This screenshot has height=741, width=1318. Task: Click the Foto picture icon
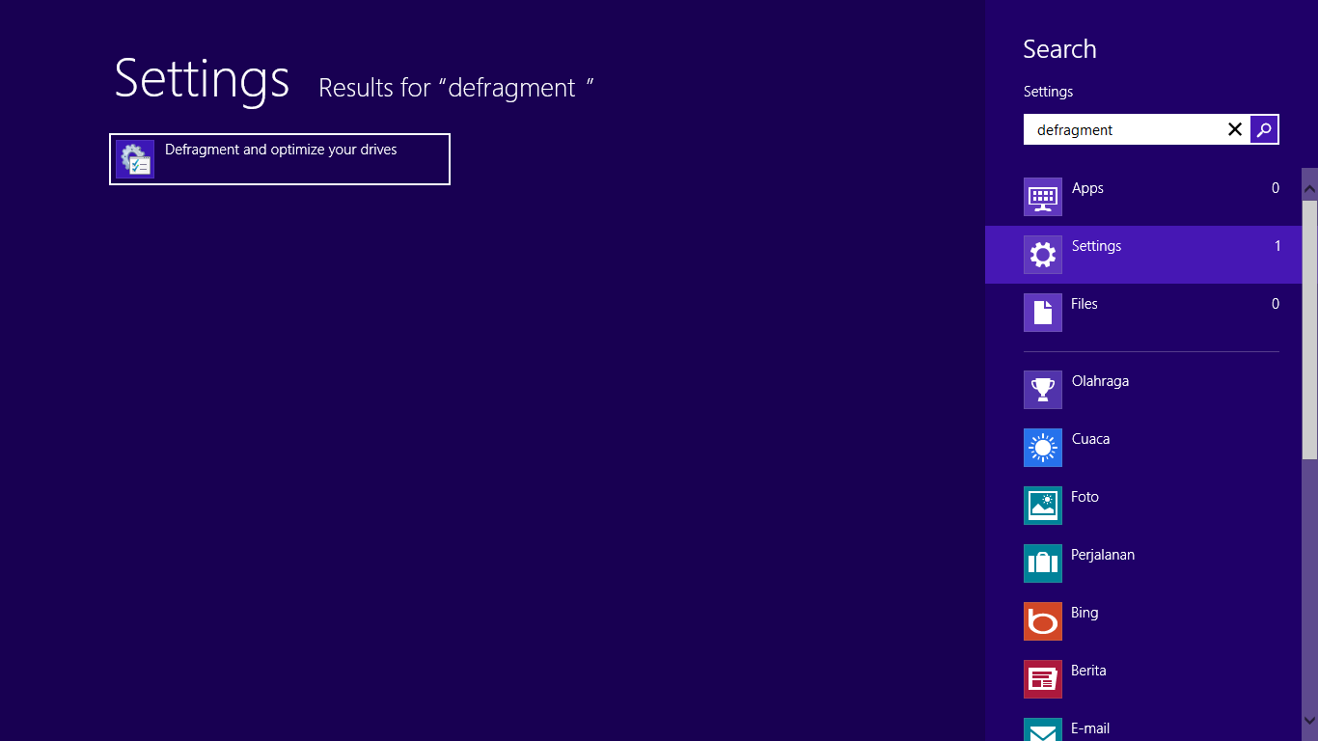point(1043,506)
